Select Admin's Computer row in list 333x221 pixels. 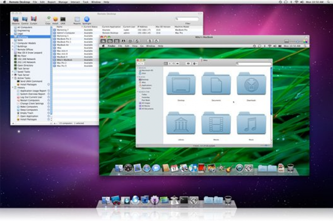pos(67,33)
